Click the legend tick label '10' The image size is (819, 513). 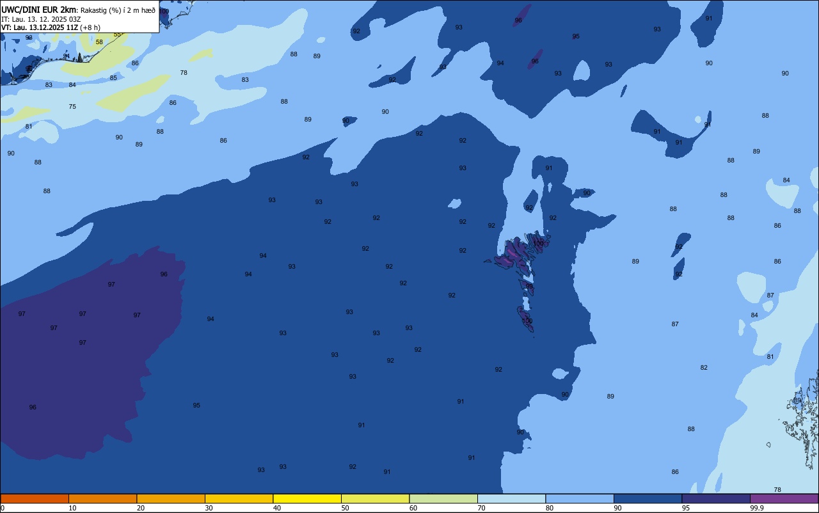pos(72,508)
